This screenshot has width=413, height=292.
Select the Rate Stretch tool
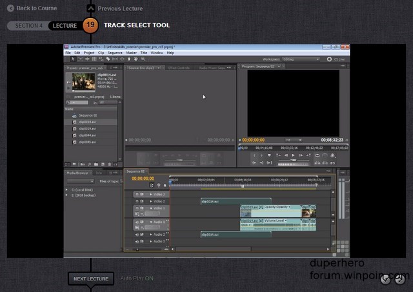click(x=101, y=59)
